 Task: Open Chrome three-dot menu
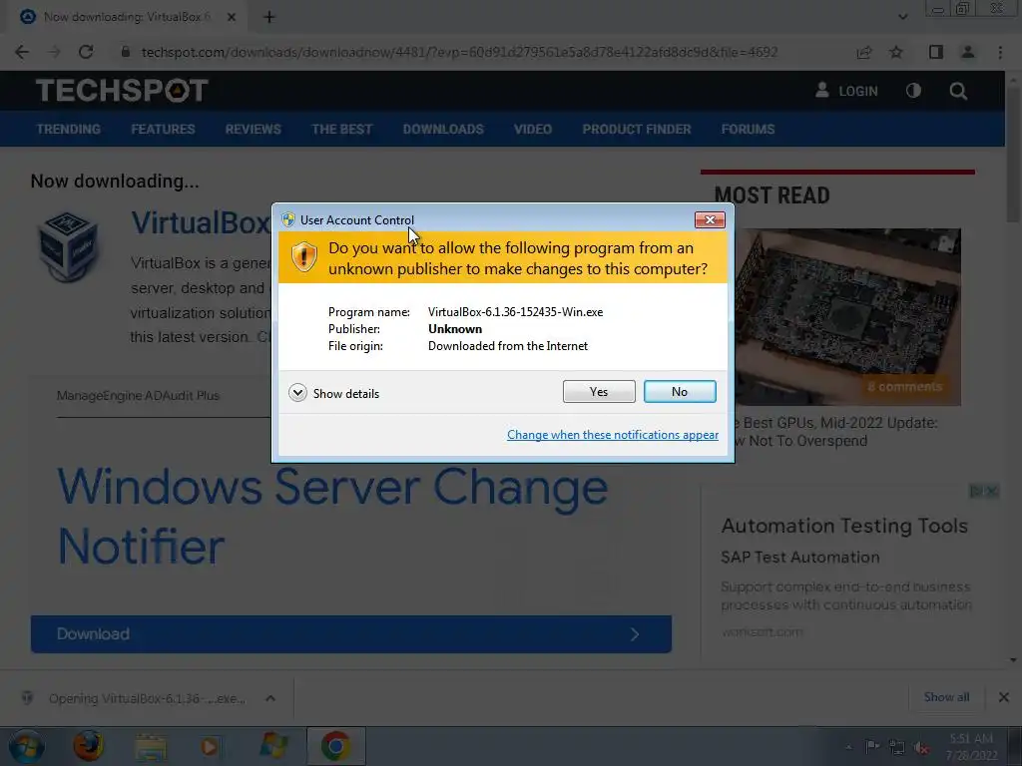pyautogui.click(x=1000, y=52)
